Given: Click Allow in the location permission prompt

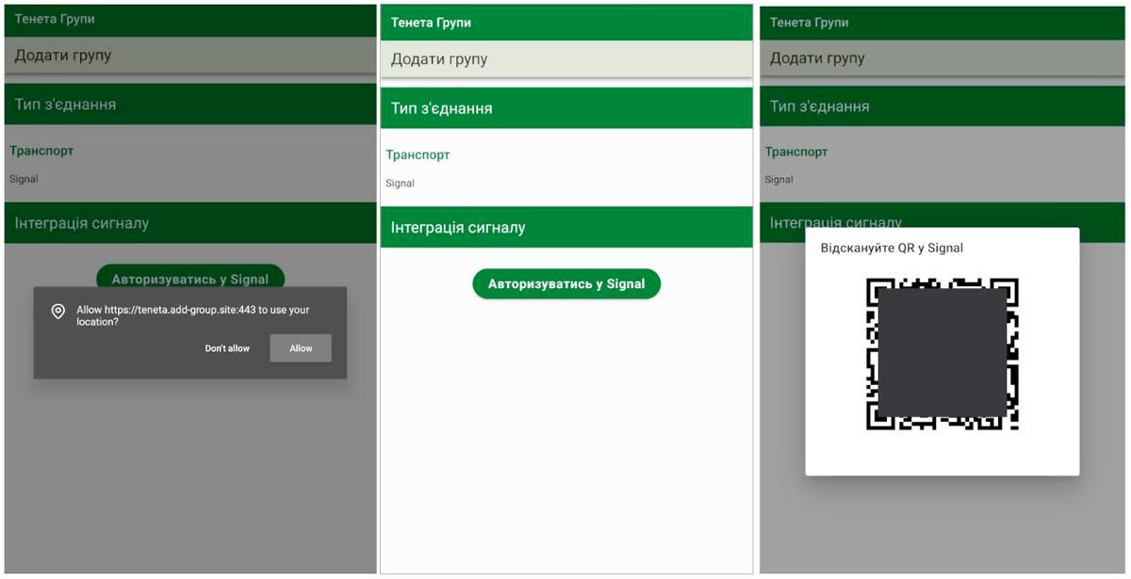Looking at the screenshot, I should click(301, 348).
